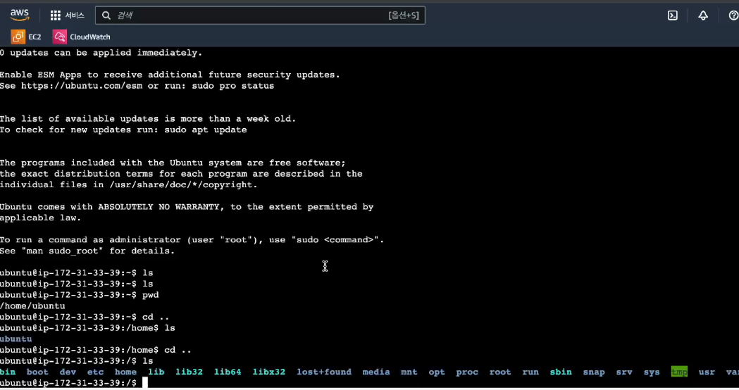The image size is (739, 390).
Task: Click the terminal prompt cursor line
Action: point(74,383)
